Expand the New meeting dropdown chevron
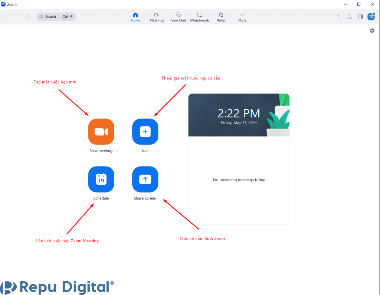Image resolution: width=380 pixels, height=295 pixels. 117,151
